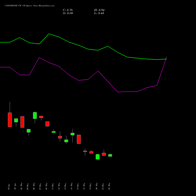The width and height of the screenshot is (196, 196).
Task: Select the green candle for 06 May
Action: point(35,116)
